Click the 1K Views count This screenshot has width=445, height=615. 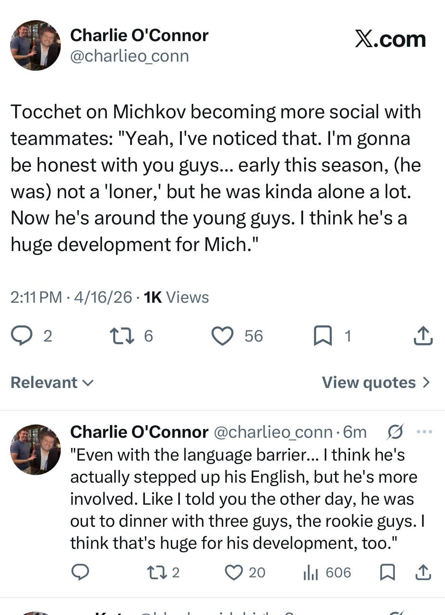(x=176, y=297)
